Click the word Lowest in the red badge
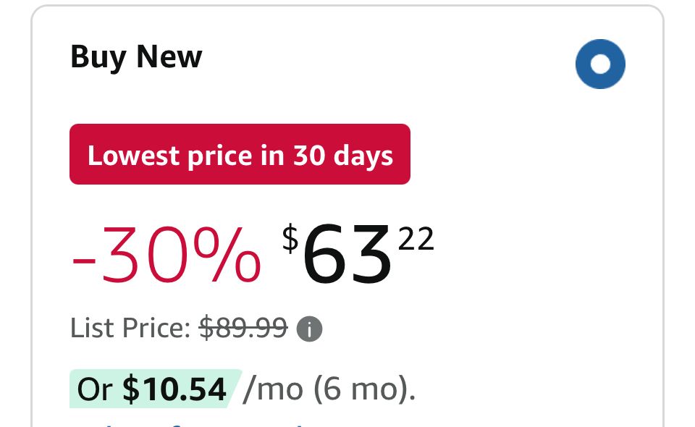The height and width of the screenshot is (427, 695). pyautogui.click(x=133, y=156)
